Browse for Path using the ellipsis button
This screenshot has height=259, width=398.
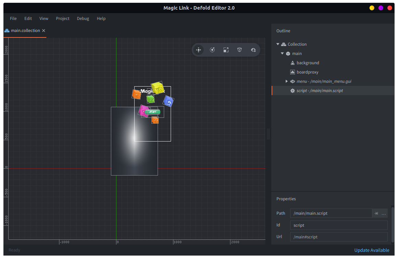click(x=384, y=213)
